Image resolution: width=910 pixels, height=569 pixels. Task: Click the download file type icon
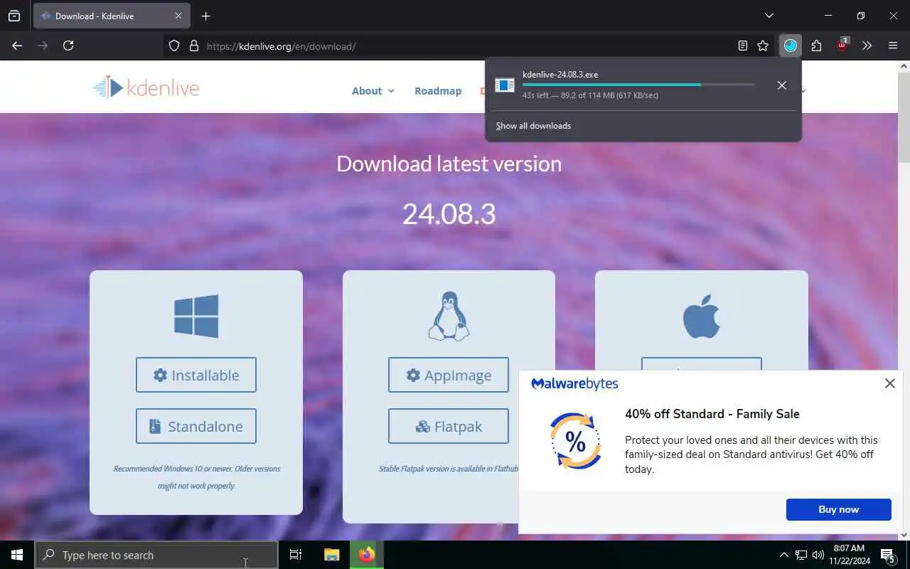505,85
